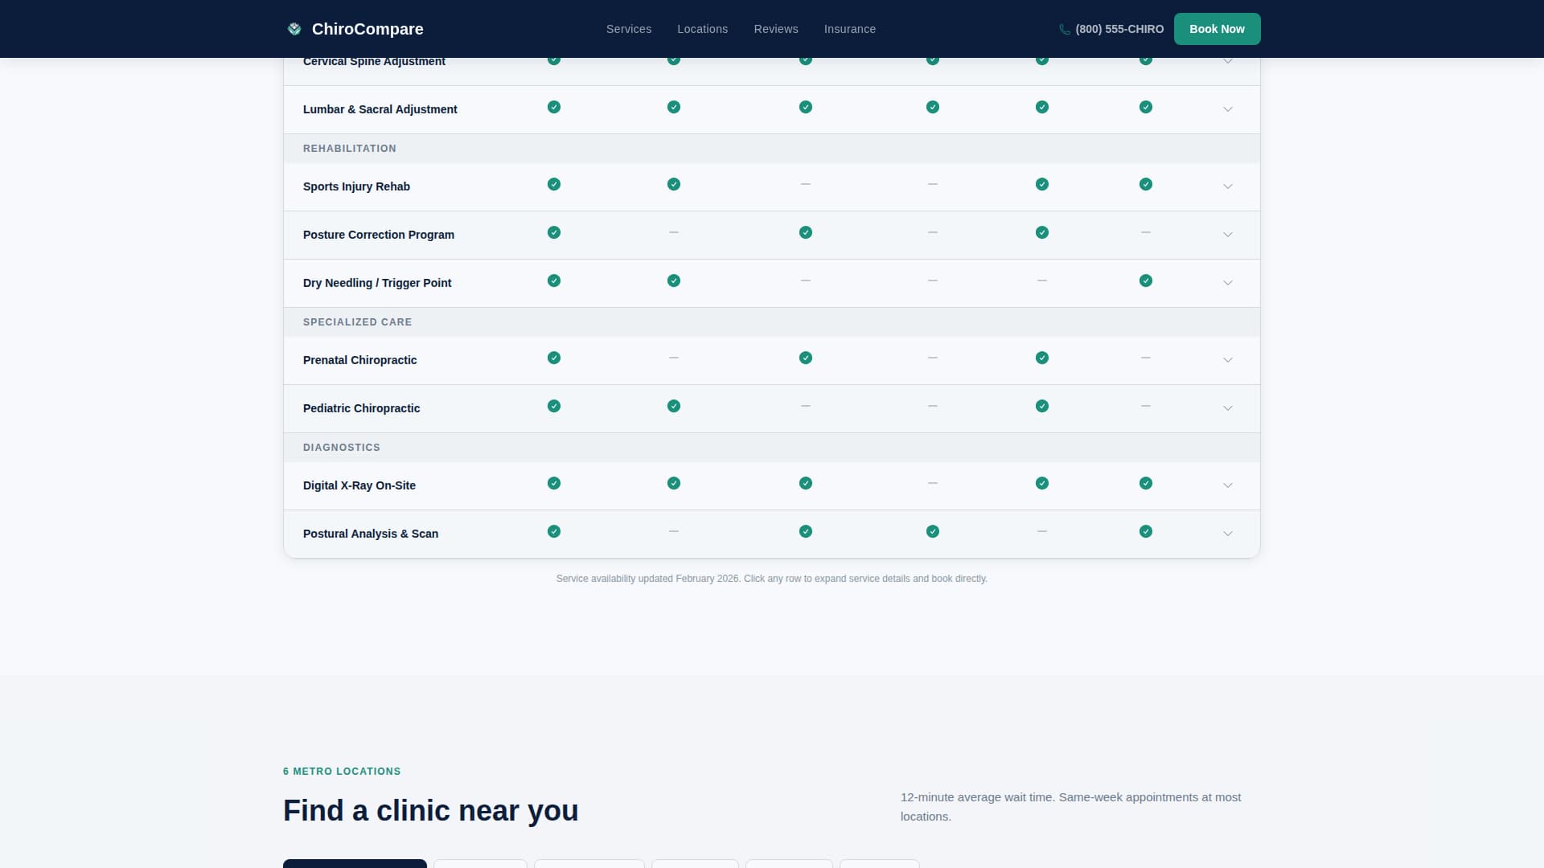Click the first availability check for Posture Correction Program
Viewport: 1544px width, 868px height.
[x=554, y=232]
